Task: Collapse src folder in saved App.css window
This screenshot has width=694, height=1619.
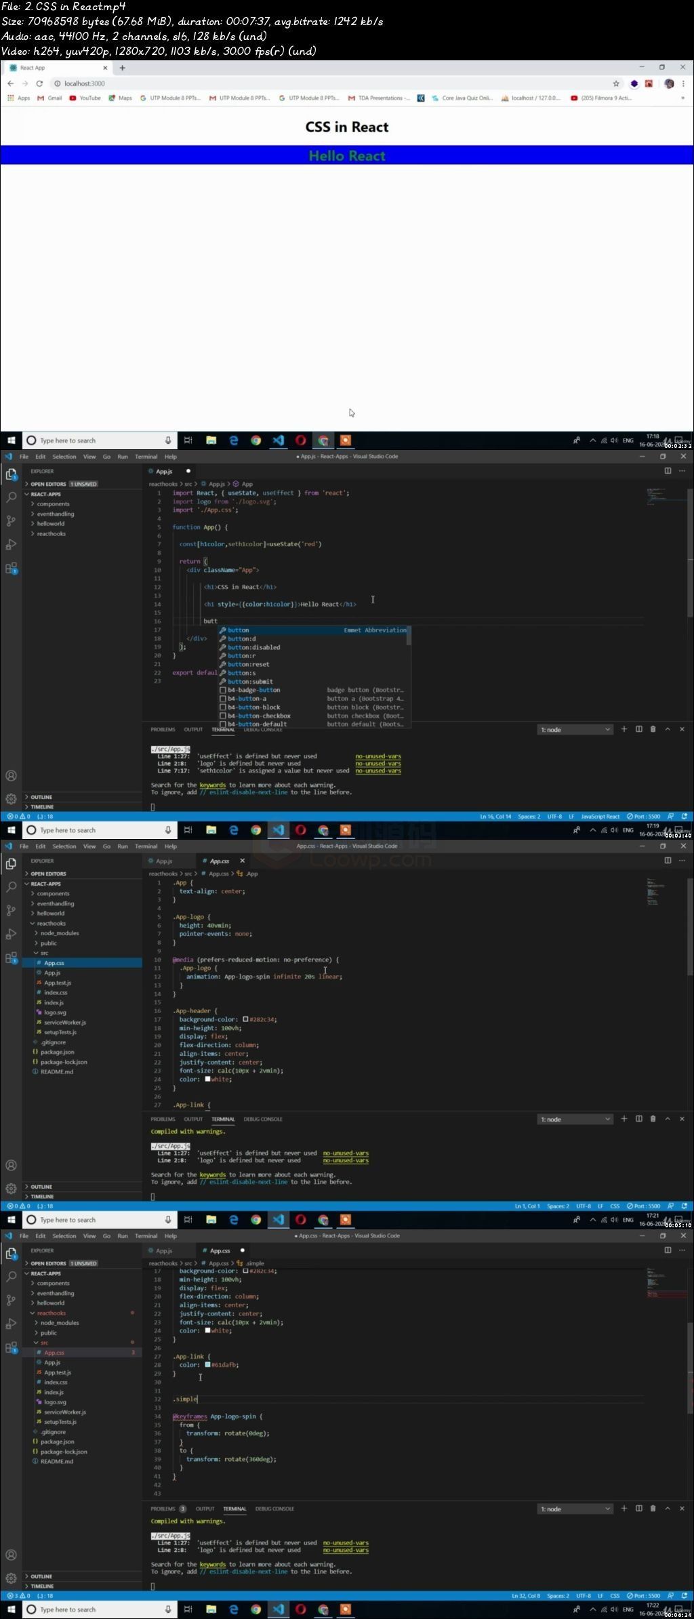Action: coord(45,953)
